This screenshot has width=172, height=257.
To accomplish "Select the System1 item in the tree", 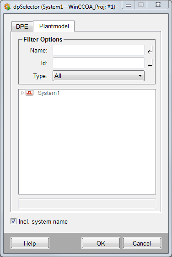I will coord(49,93).
